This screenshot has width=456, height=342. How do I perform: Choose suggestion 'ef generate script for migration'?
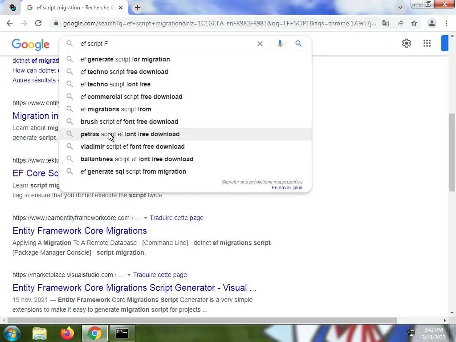[x=185, y=59]
